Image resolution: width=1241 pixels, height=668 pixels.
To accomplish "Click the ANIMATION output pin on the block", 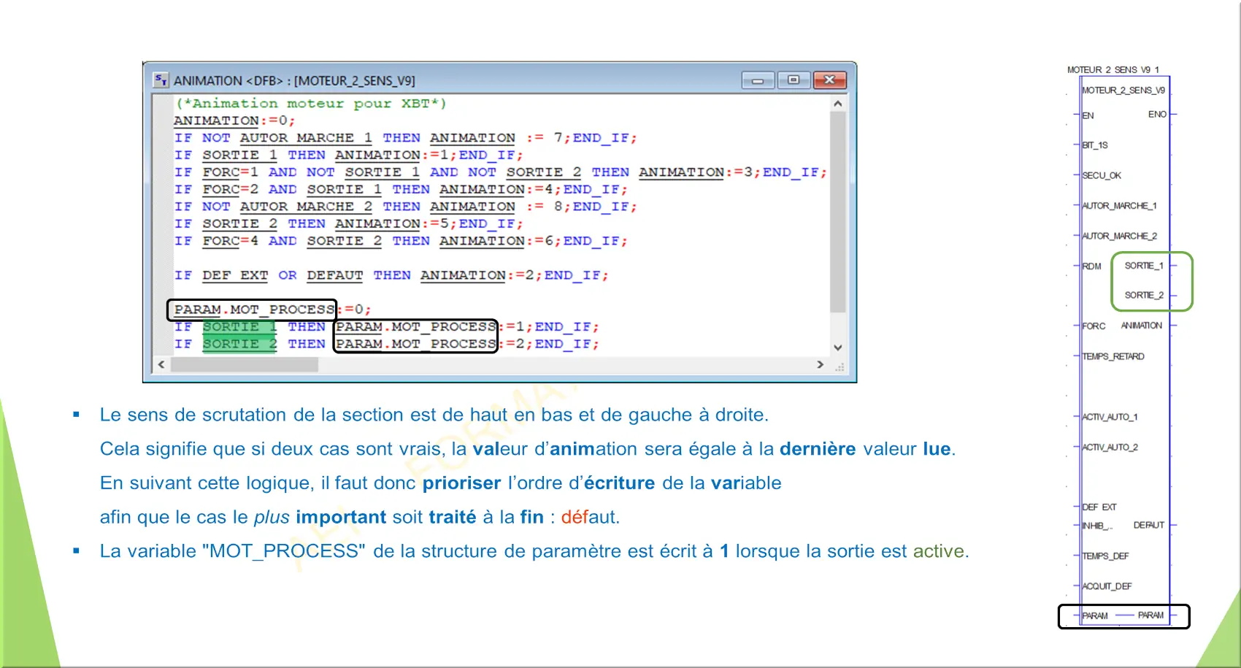I will point(1141,326).
